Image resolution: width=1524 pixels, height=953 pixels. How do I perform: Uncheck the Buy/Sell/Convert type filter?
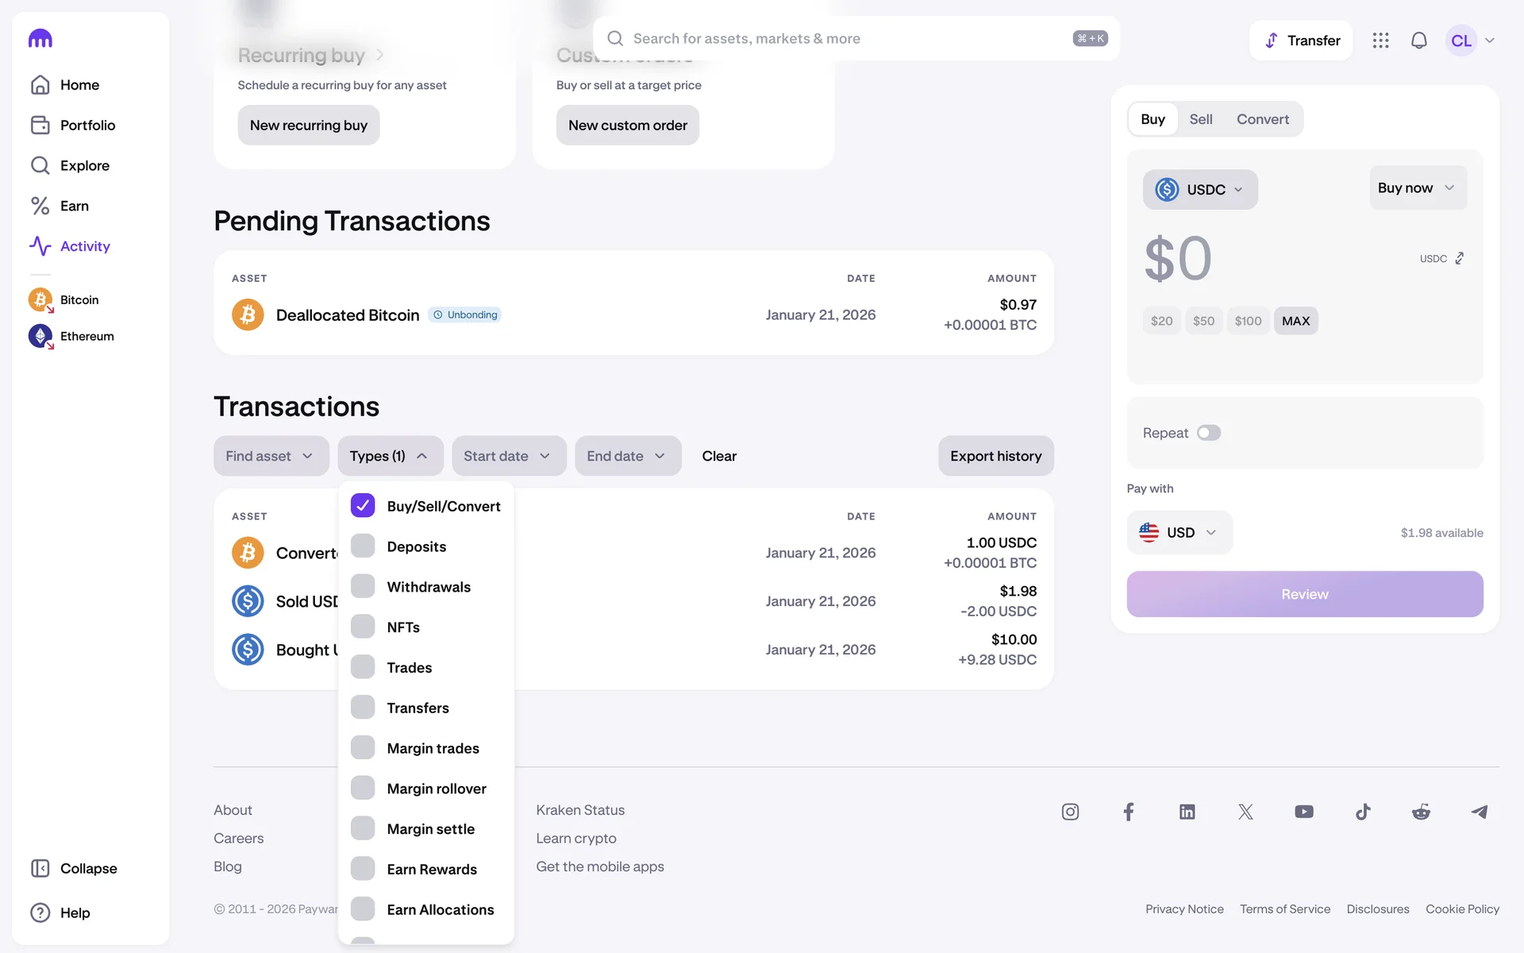[363, 506]
